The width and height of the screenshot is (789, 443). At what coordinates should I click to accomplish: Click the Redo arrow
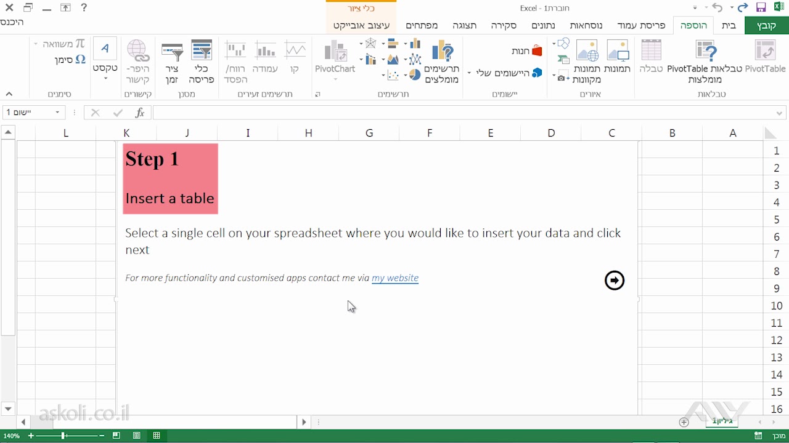coord(742,8)
